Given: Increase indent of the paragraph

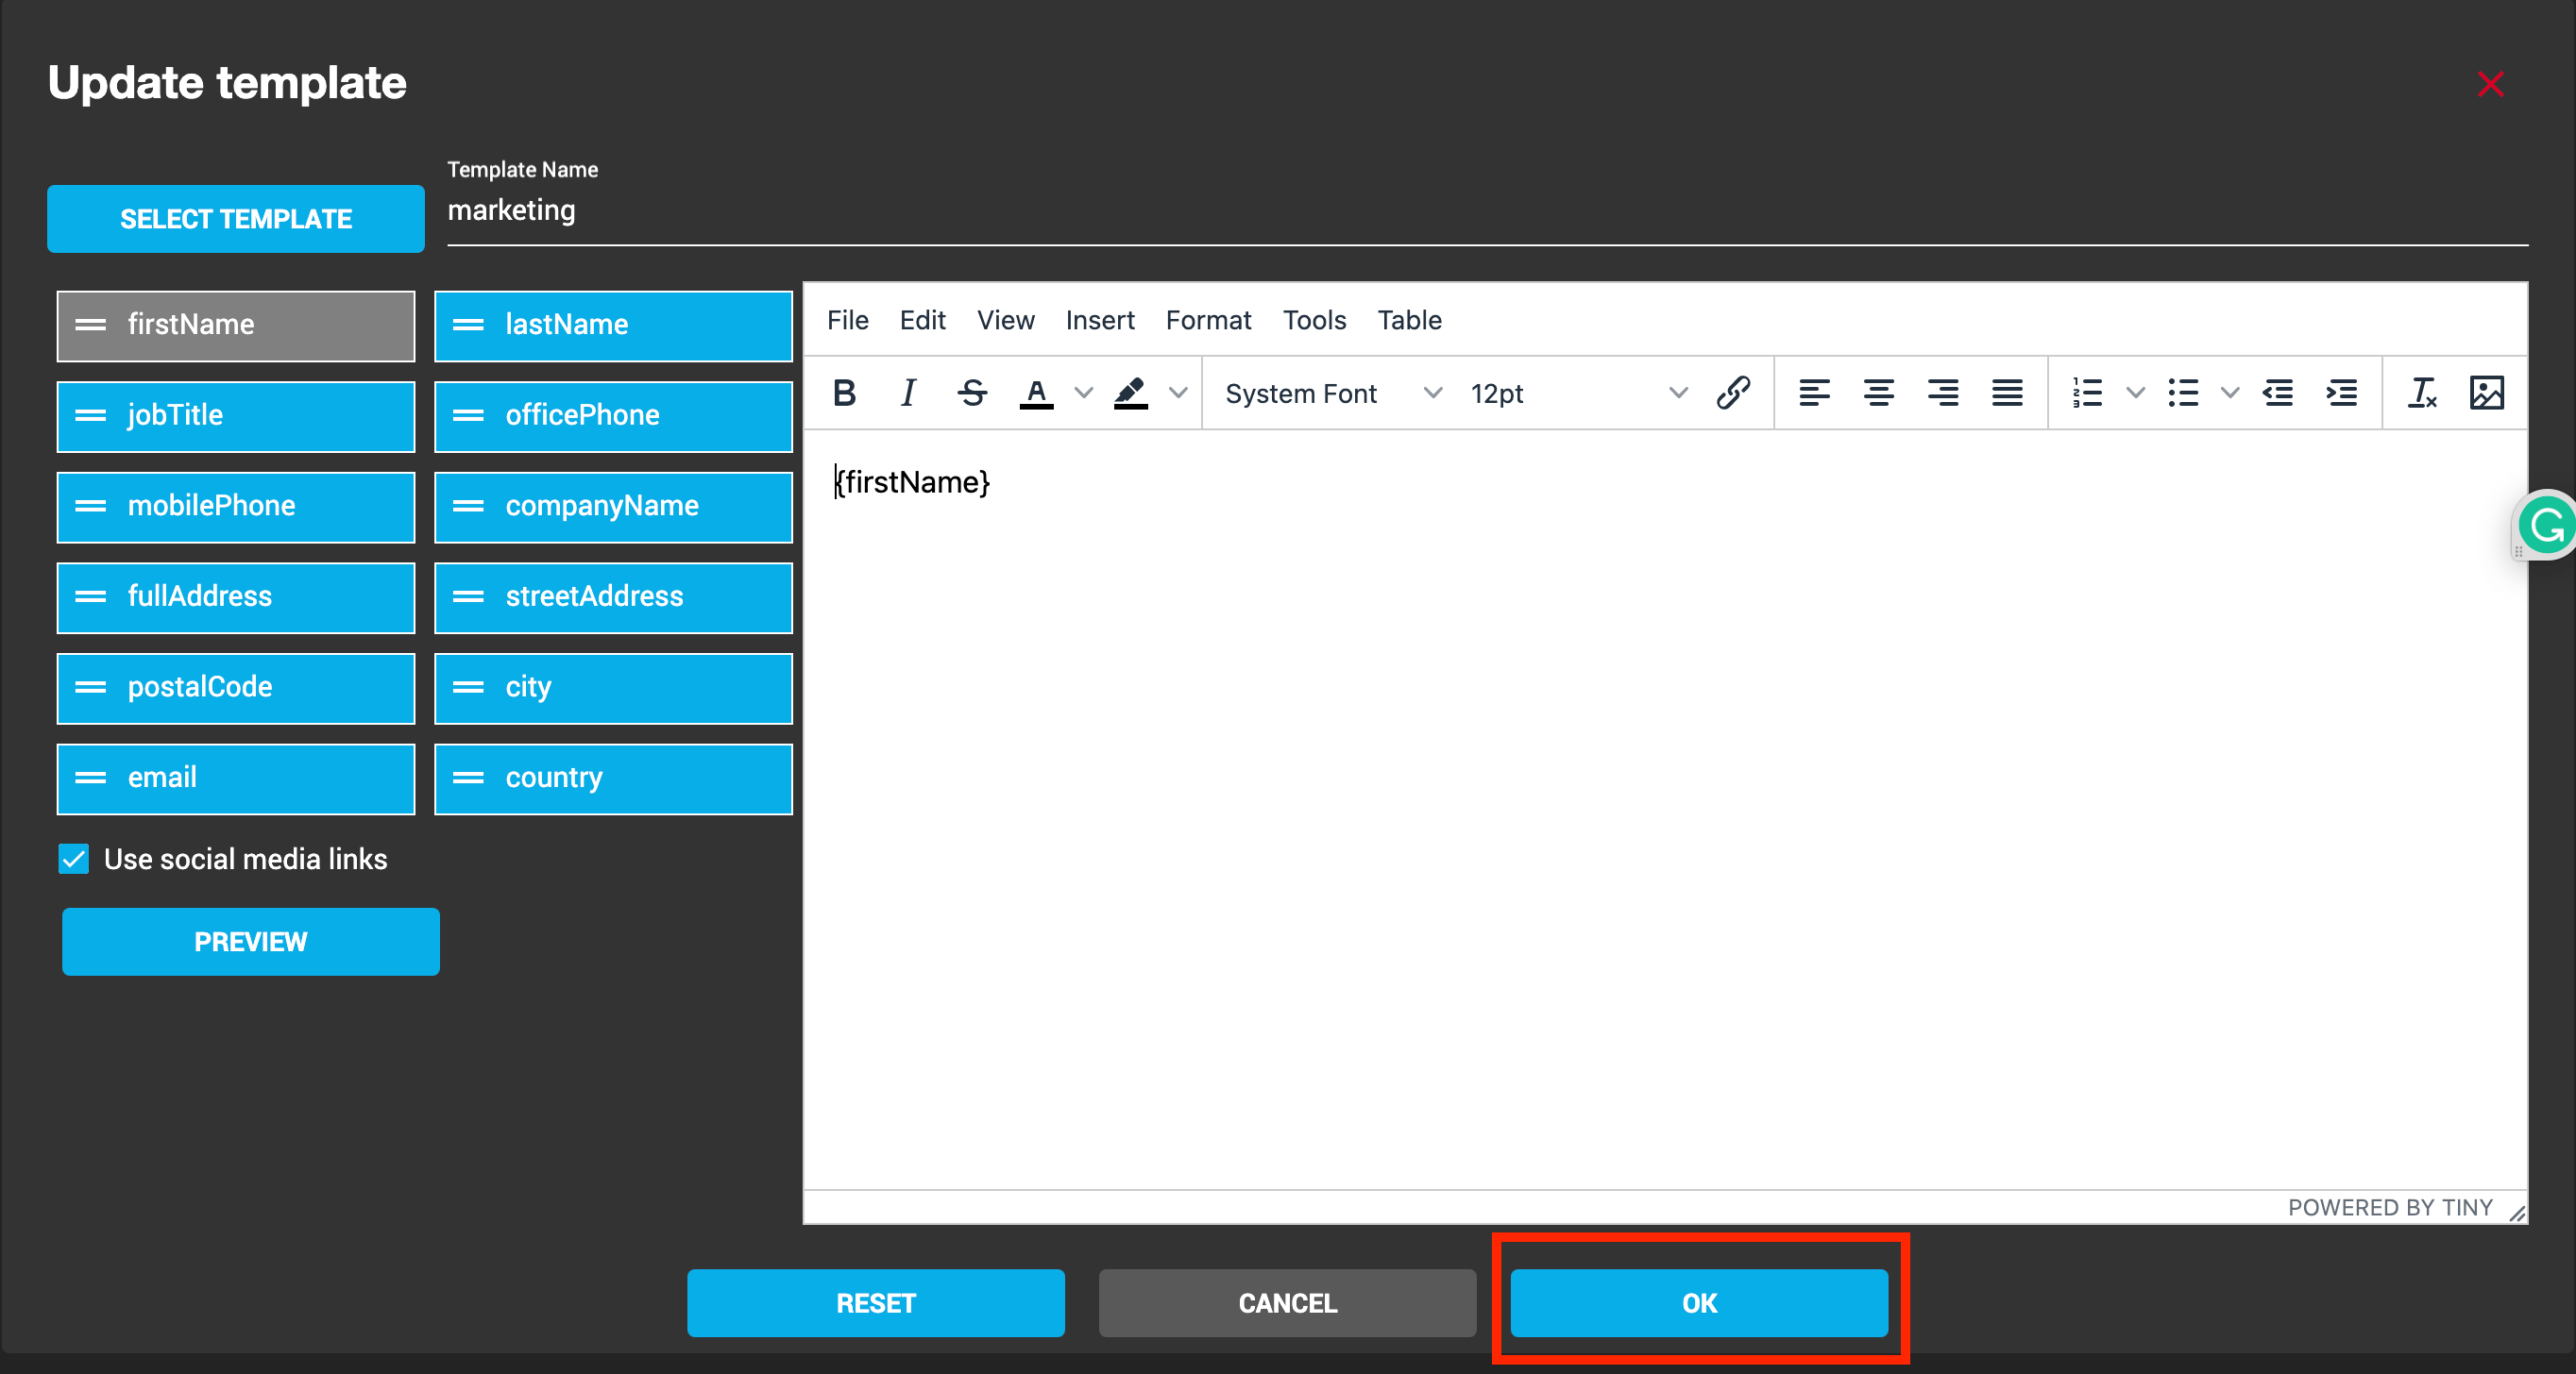Looking at the screenshot, I should click(x=2341, y=393).
